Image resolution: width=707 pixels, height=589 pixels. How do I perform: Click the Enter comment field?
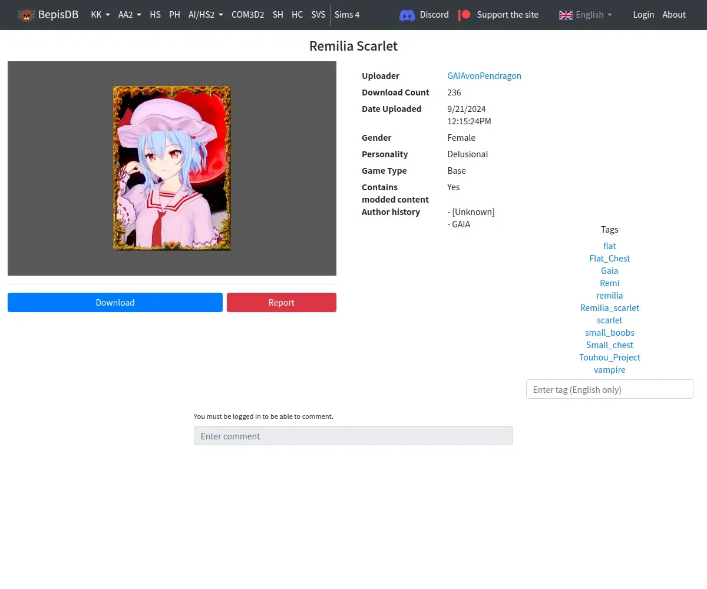click(x=353, y=436)
